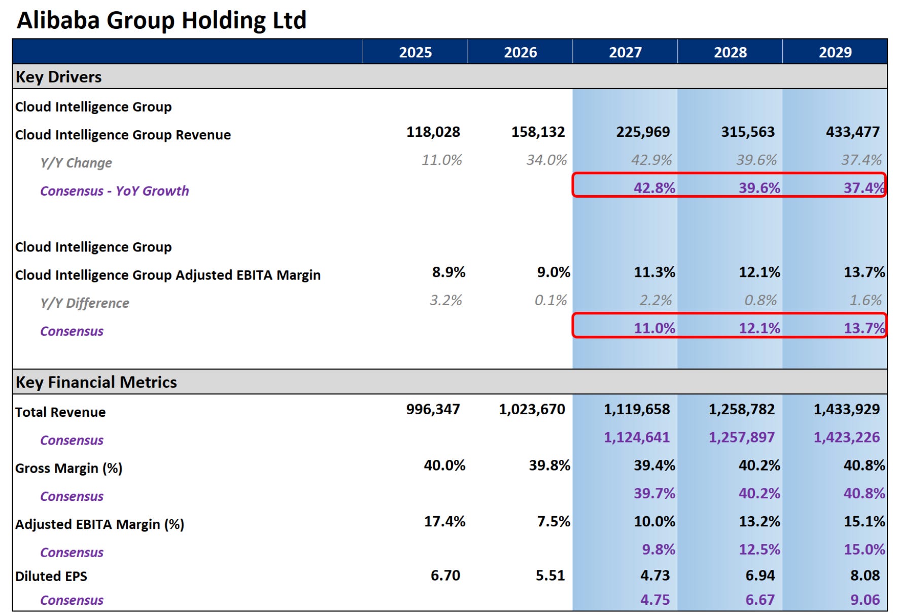Select the 40.0% gross margin value
The image size is (900, 615).
point(445,465)
